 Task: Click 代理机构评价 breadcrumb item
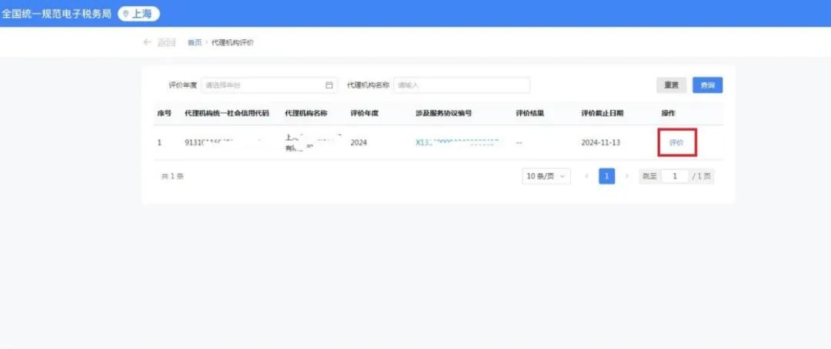point(232,42)
